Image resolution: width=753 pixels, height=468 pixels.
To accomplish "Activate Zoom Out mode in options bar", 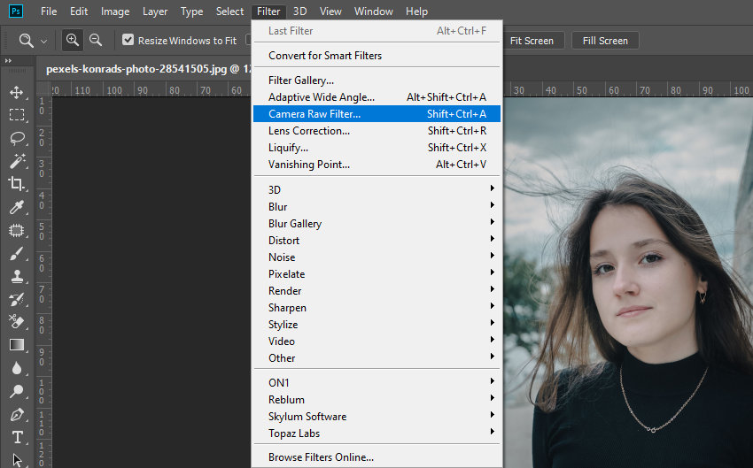I will (x=96, y=41).
